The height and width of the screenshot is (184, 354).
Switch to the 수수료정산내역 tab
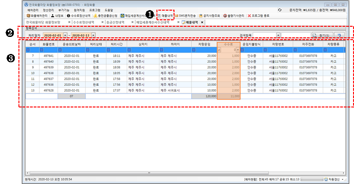point(84,22)
